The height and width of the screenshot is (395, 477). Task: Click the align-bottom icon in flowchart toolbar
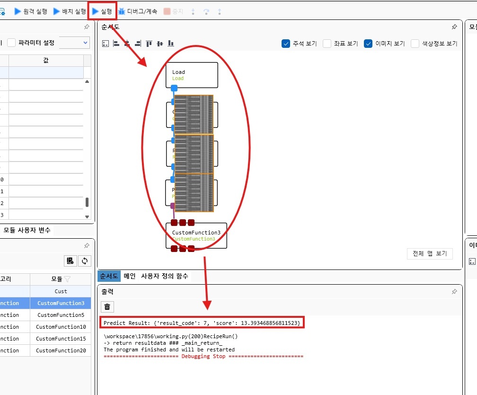pyautogui.click(x=170, y=44)
